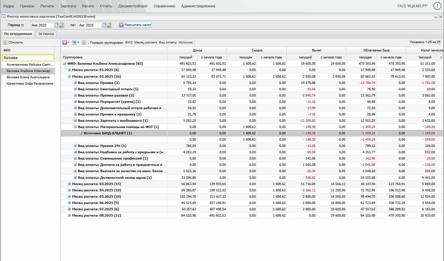Expand Вид оплаты: Премия разовая row
Viewport: 444px width, 261px height.
point(75,96)
